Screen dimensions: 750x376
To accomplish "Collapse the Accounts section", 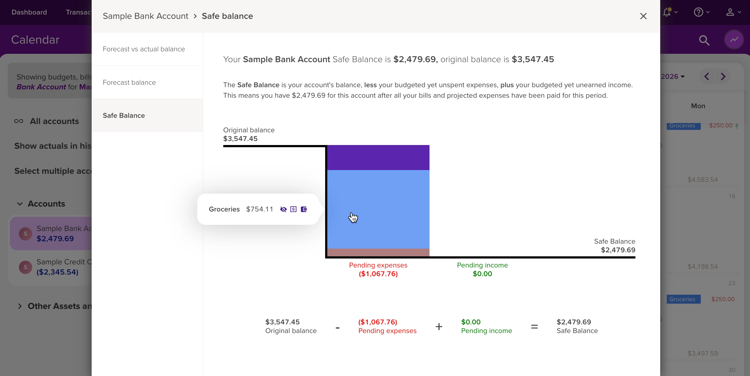I will pyautogui.click(x=20, y=204).
